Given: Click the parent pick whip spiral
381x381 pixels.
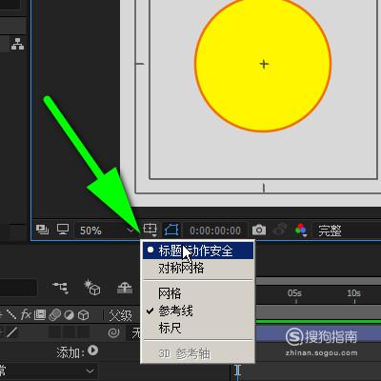Looking at the screenshot, I should tap(113, 332).
